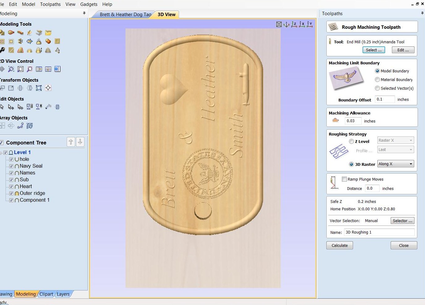
Task: Click the blue arrow panel toggle icon
Action: pos(57,69)
